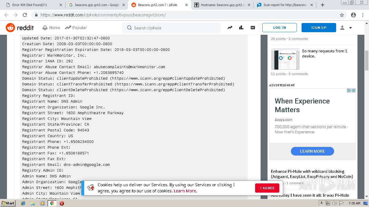369x207 pixels.
Task: Open Windows Explorer folder in taskbar
Action: tap(33, 203)
